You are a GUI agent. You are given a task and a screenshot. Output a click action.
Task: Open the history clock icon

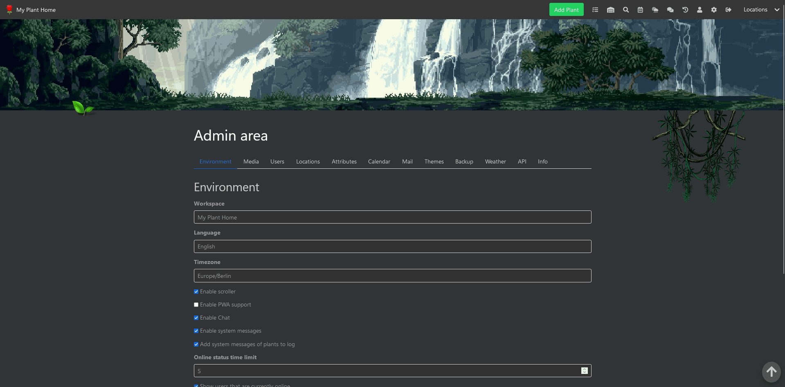click(x=685, y=10)
